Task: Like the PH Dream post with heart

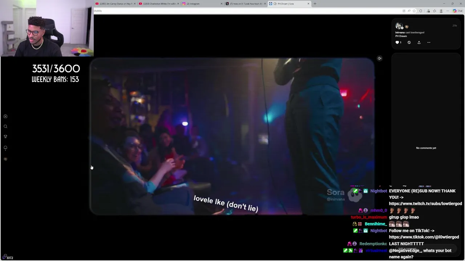Action: point(397,42)
